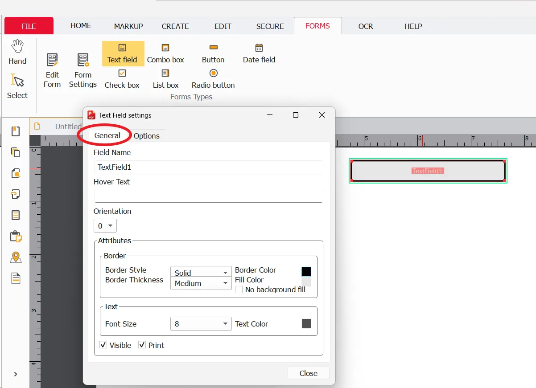Switch to the HELP ribbon tab
The width and height of the screenshot is (536, 388).
413,26
